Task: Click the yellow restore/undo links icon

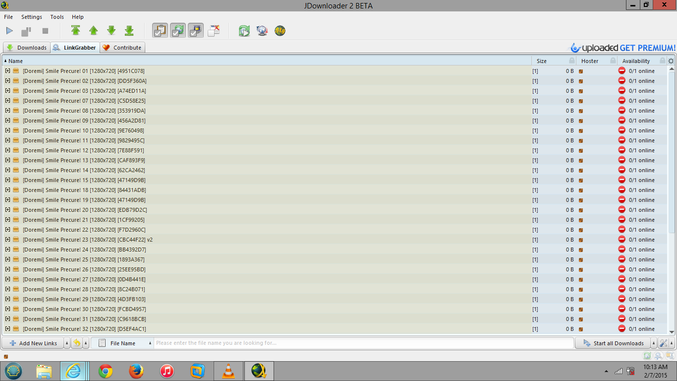Action: click(x=77, y=343)
